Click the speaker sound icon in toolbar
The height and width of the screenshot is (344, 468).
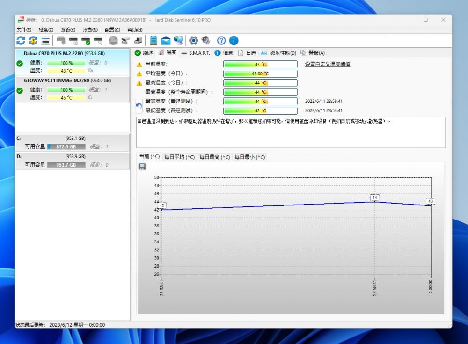205,40
